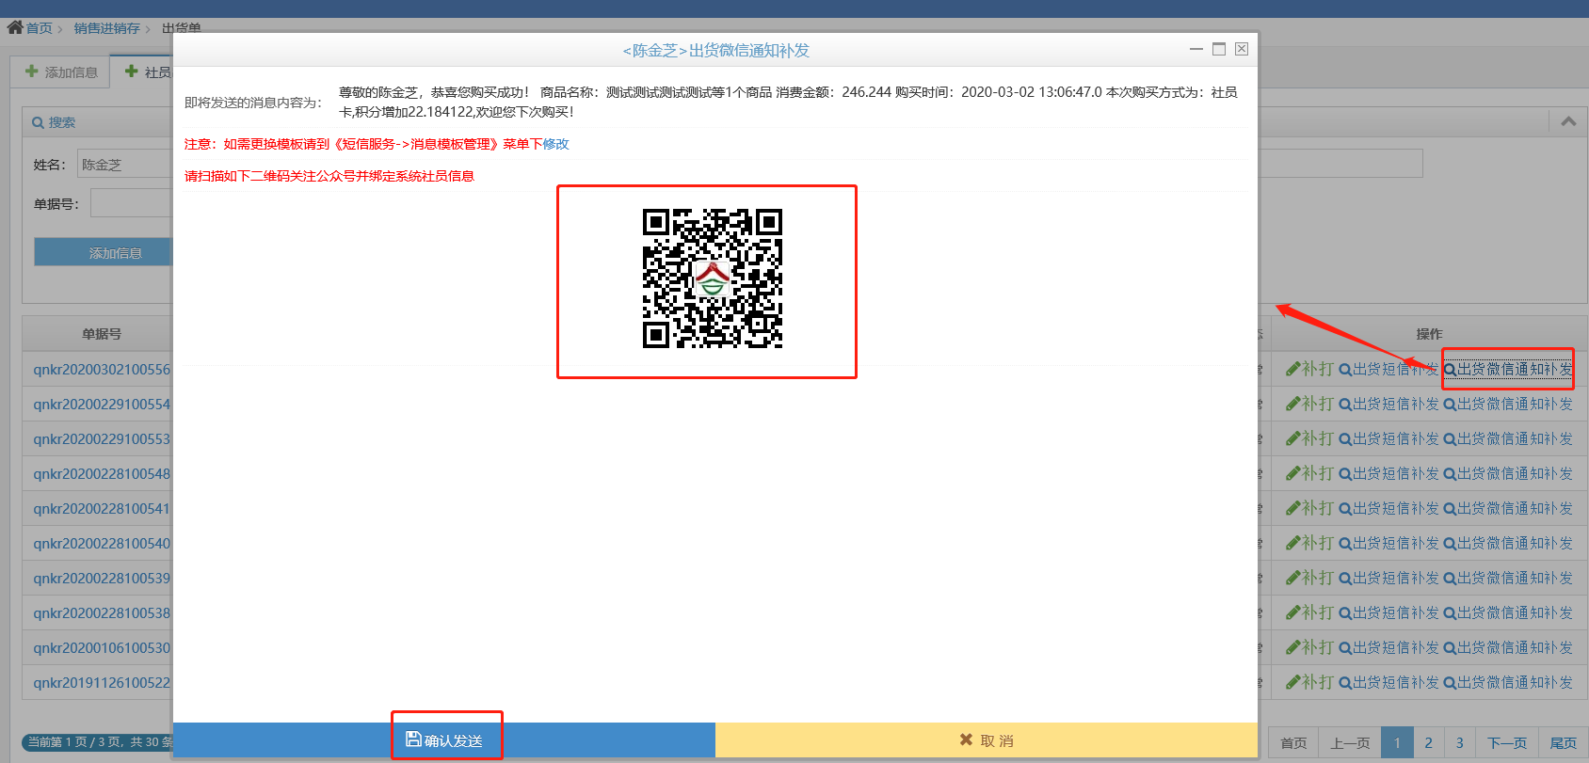1589x763 pixels.
Task: Click the 搜索 magnifier icon heading
Action: pos(54,122)
